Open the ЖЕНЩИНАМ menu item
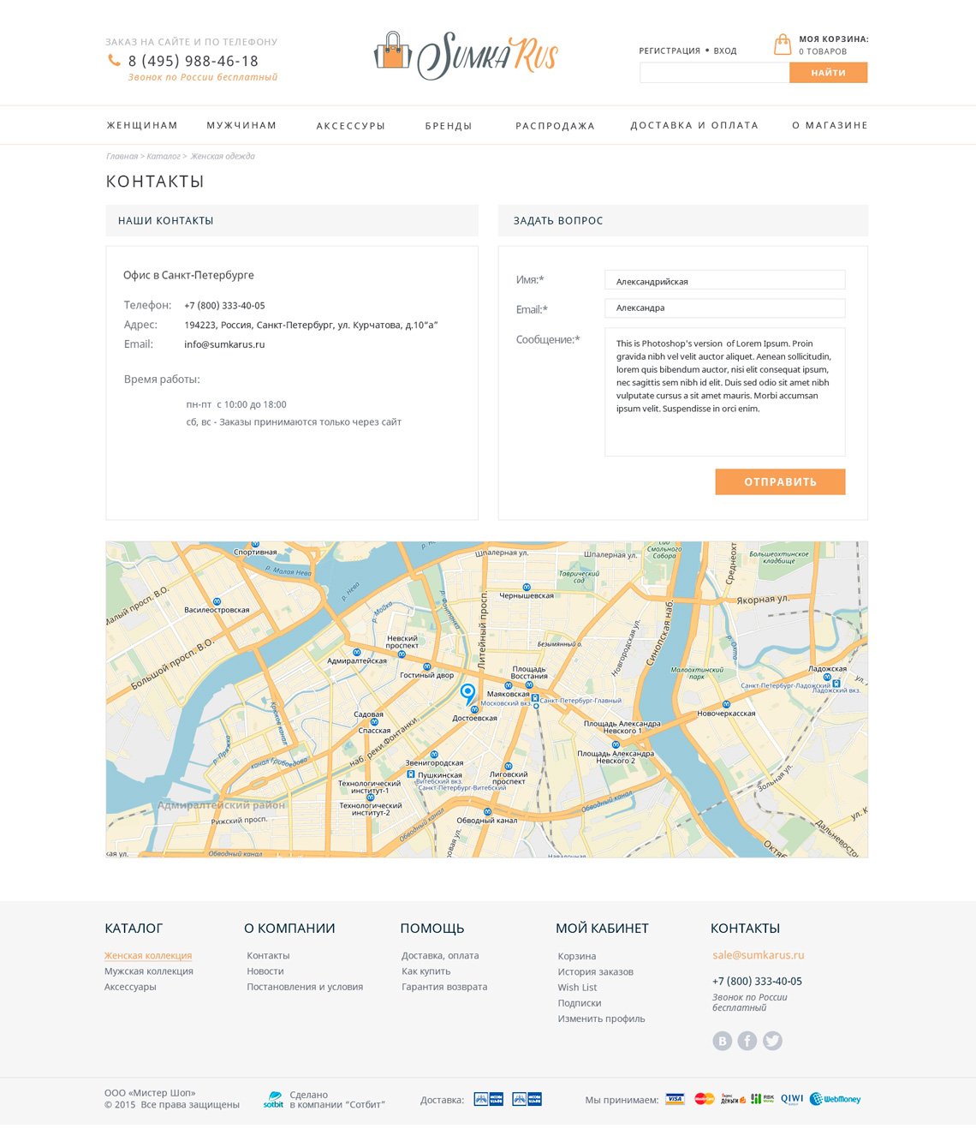Image resolution: width=976 pixels, height=1129 pixels. coord(142,125)
